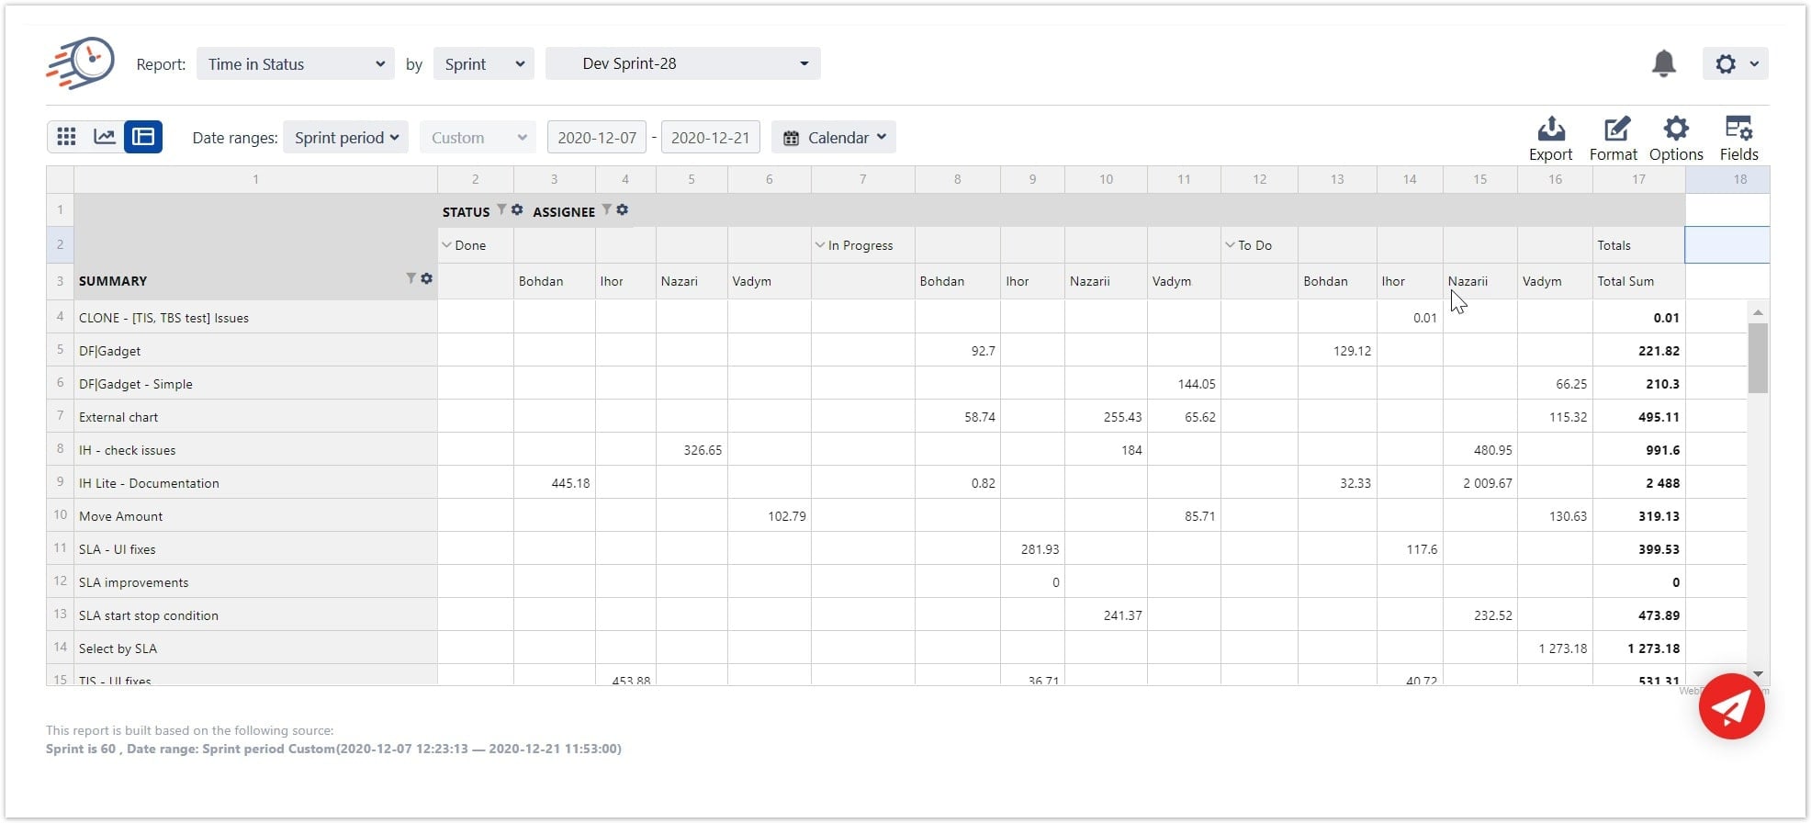
Task: Select the 'CLONE - [TIS, TBS test] Issues' row
Action: point(255,317)
